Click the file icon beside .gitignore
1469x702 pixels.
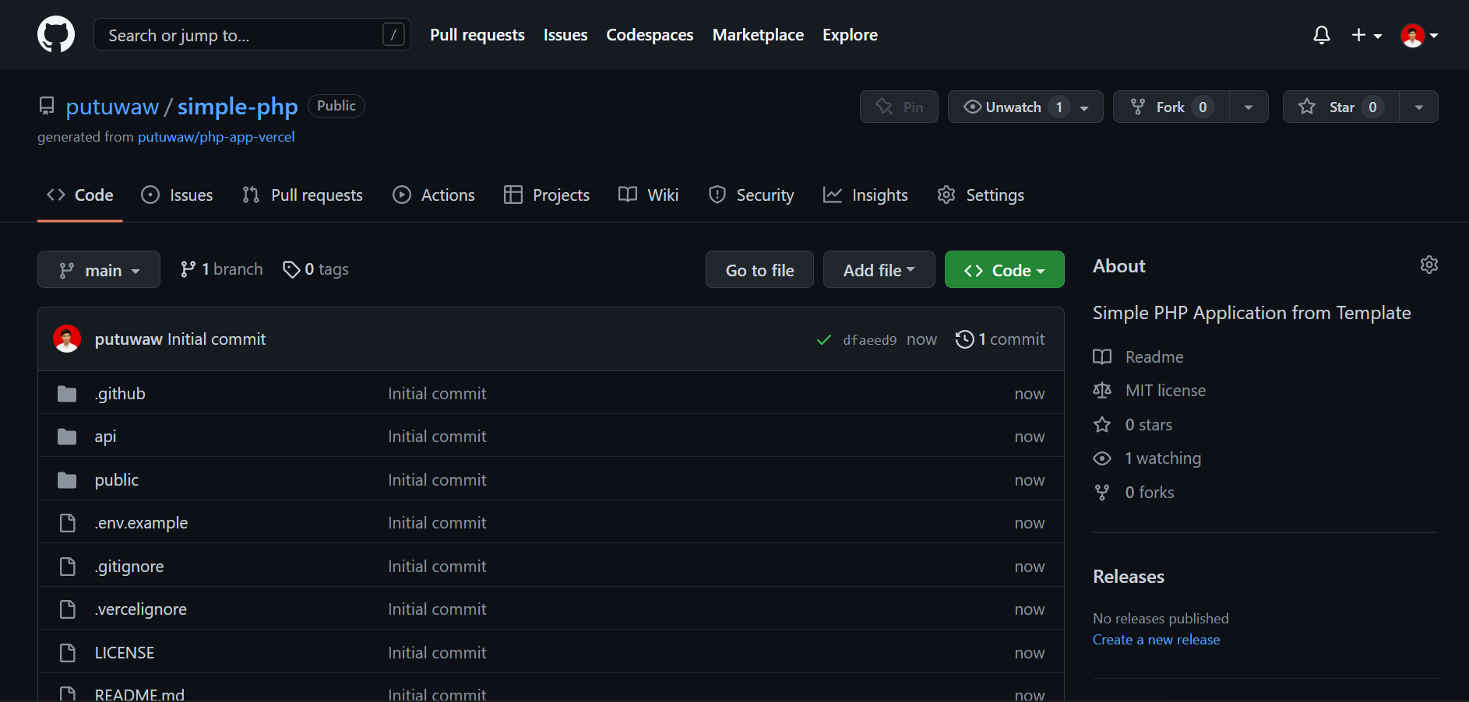point(68,567)
